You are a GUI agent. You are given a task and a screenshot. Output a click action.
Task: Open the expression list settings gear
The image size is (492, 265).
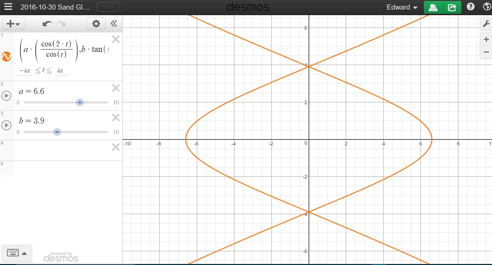tap(96, 23)
